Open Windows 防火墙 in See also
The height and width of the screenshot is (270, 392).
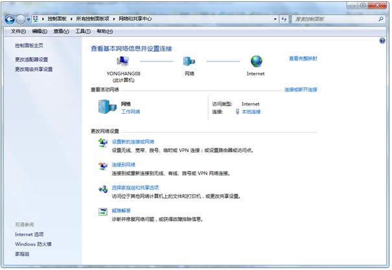click(x=33, y=244)
